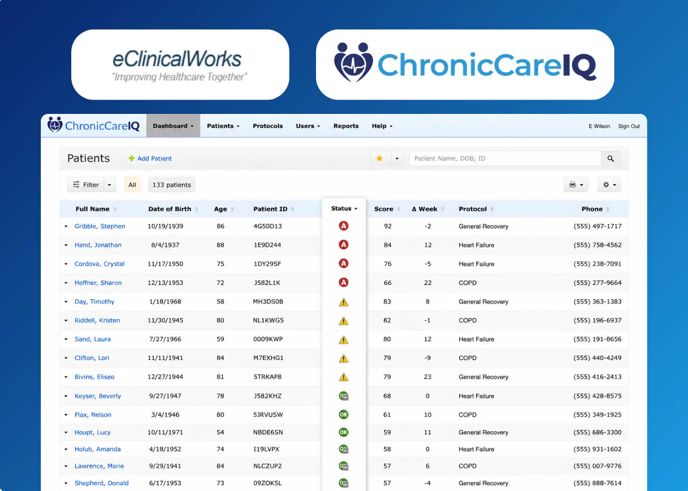This screenshot has width=688, height=491.
Task: Sign Out of the application
Action: coord(629,126)
